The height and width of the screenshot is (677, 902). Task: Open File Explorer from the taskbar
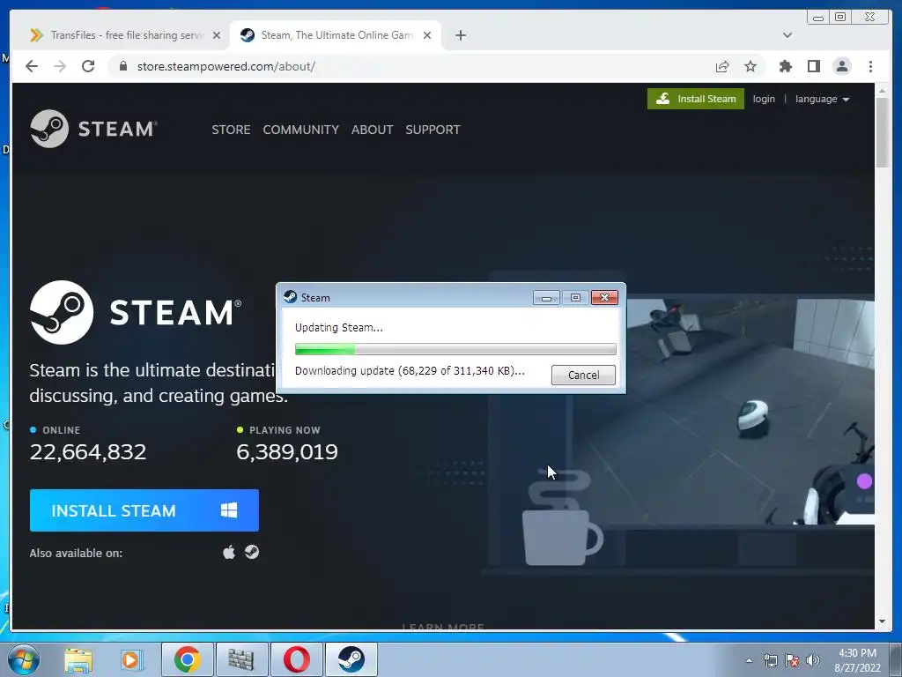[x=78, y=659]
